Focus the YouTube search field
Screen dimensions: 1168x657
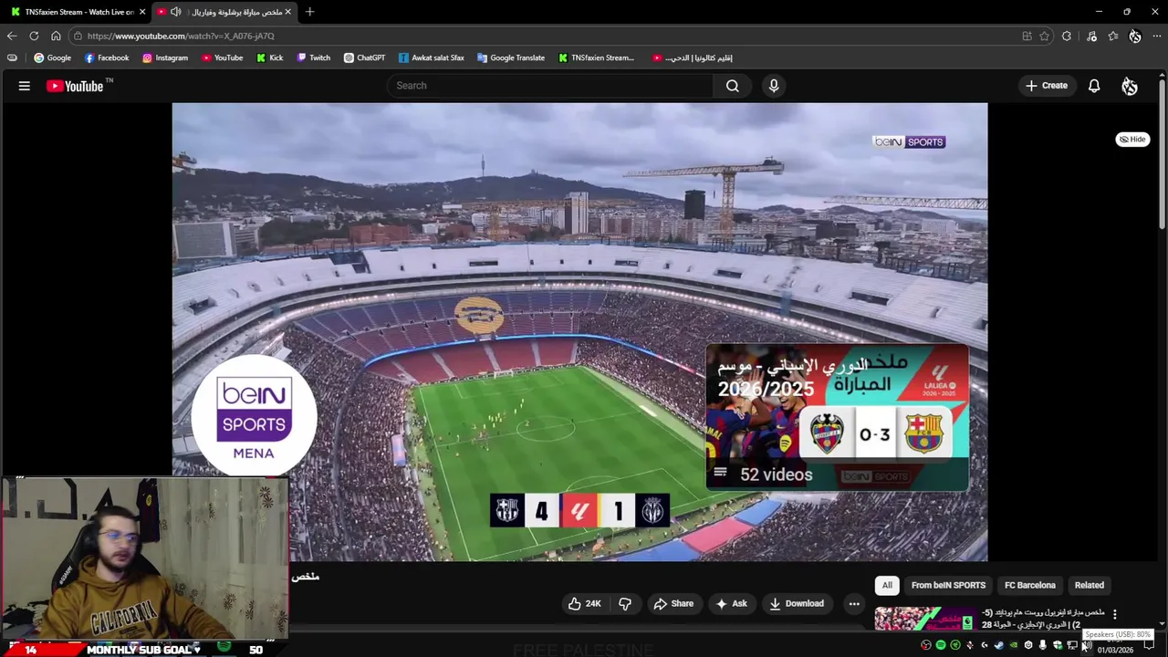550,86
